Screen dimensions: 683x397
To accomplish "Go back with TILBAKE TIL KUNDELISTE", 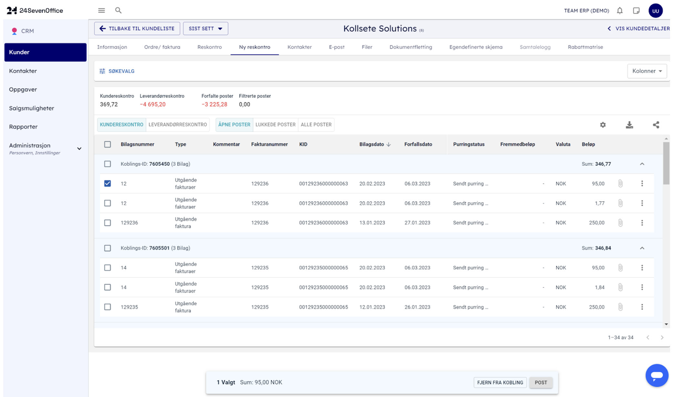I will pos(137,28).
